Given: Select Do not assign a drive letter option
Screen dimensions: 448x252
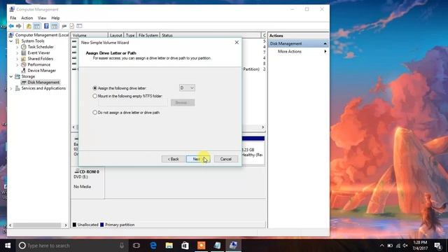Looking at the screenshot, I should click(95, 112).
